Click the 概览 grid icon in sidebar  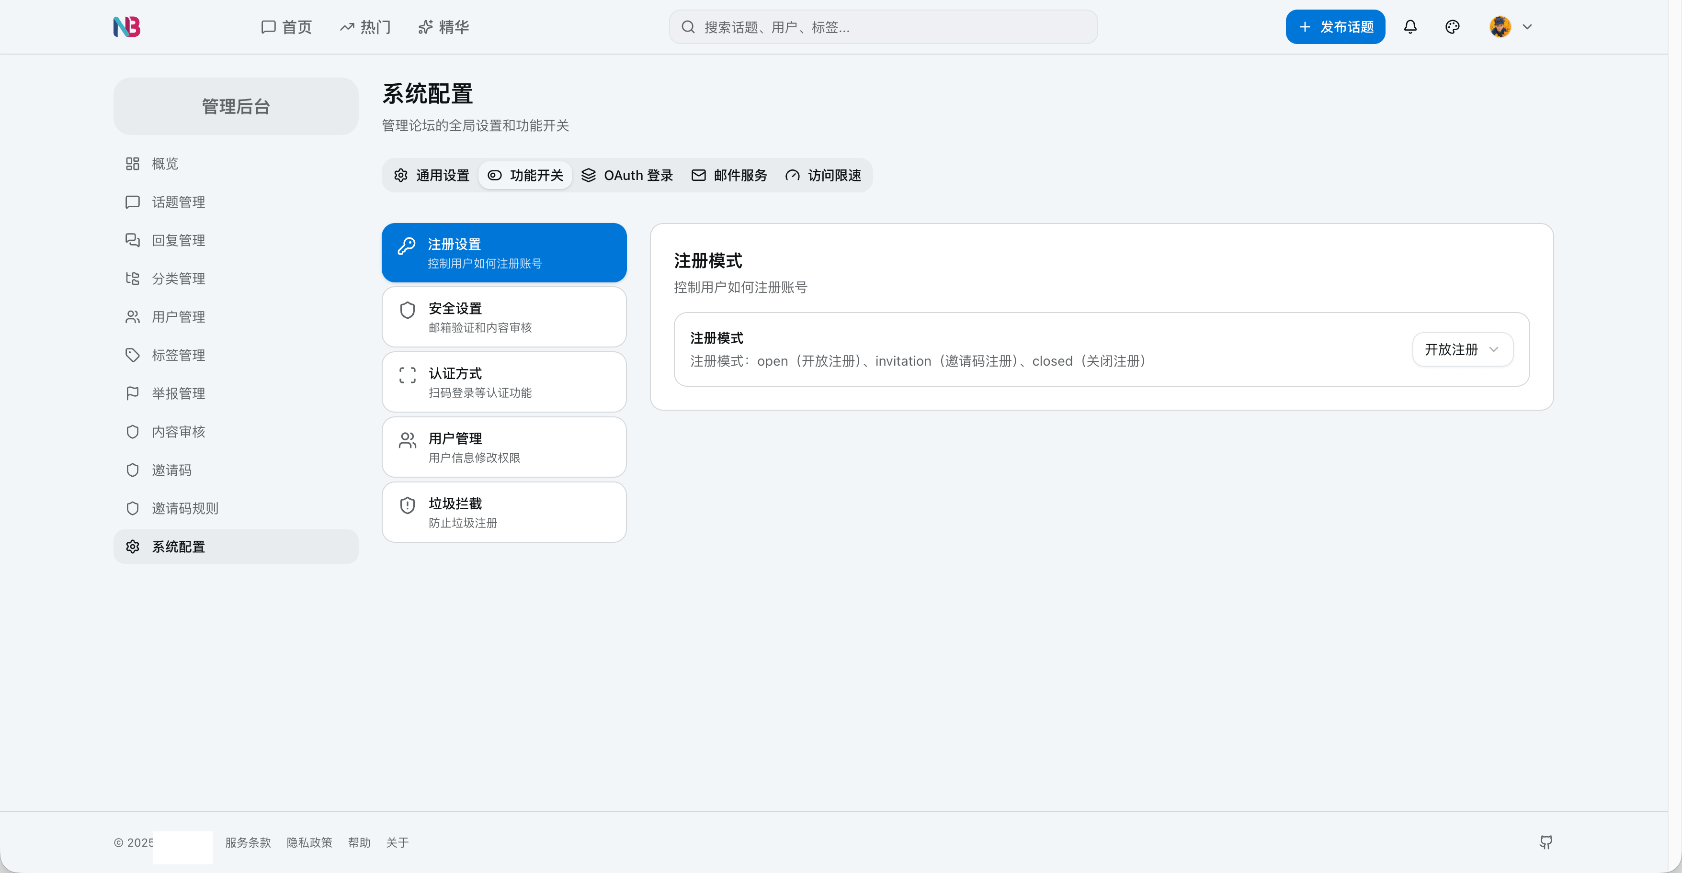point(133,164)
